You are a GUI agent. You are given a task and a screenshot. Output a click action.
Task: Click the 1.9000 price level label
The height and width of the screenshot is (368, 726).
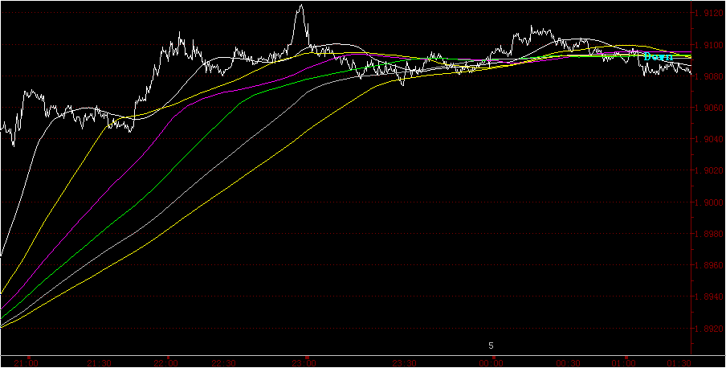[710, 202]
